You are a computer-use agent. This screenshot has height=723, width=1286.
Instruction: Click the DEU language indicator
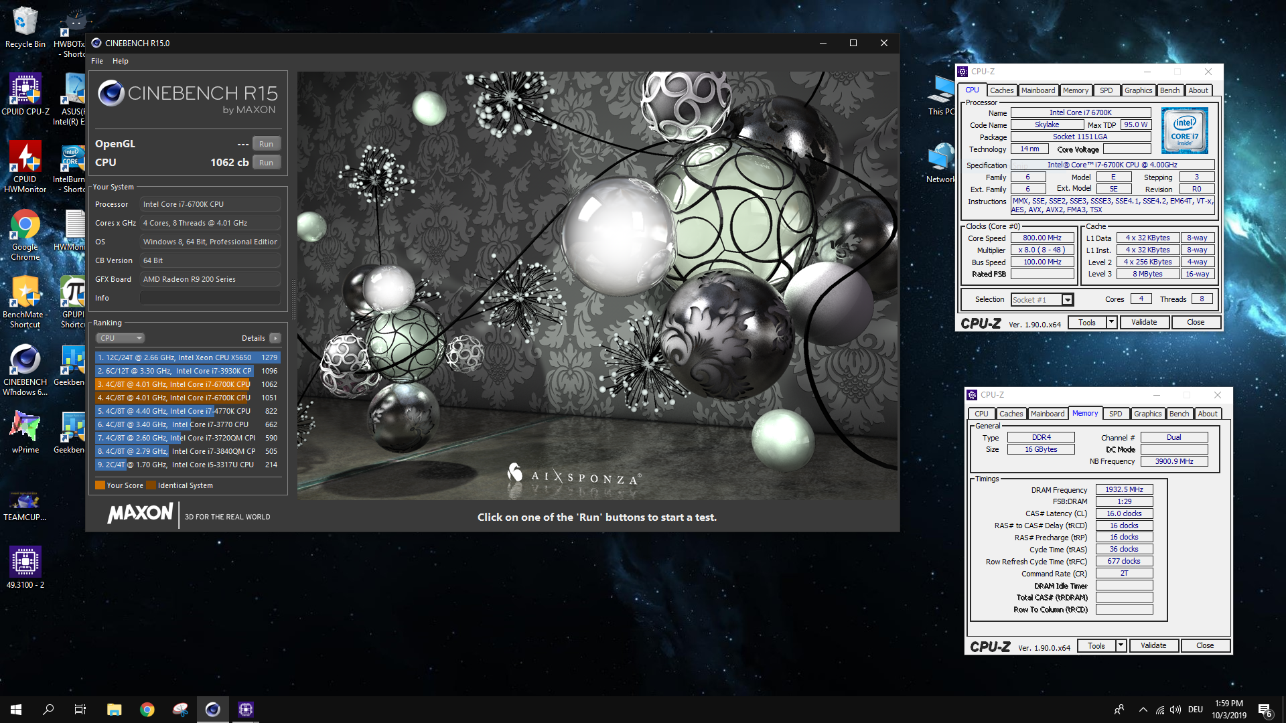(x=1196, y=710)
